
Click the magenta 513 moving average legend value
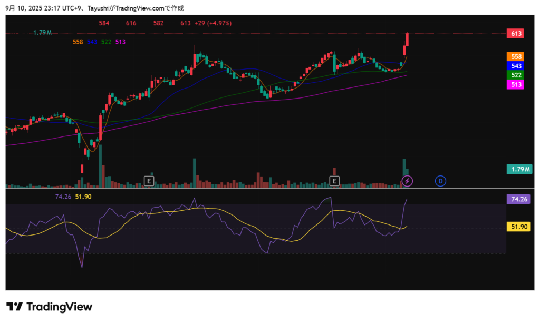(120, 42)
